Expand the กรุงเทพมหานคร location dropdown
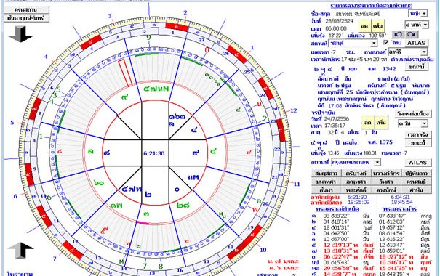 tap(356, 162)
